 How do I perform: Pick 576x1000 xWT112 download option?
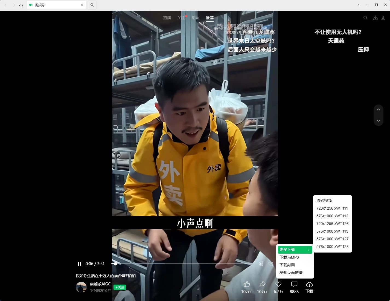tap(333, 216)
